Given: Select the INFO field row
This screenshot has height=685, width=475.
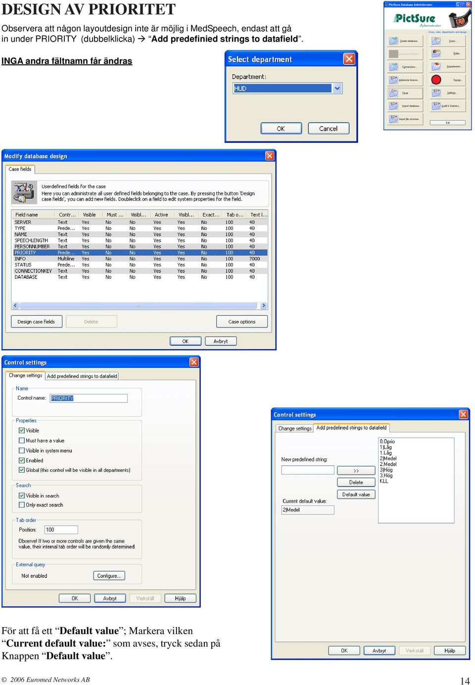Looking at the screenshot, I should (140, 259).
